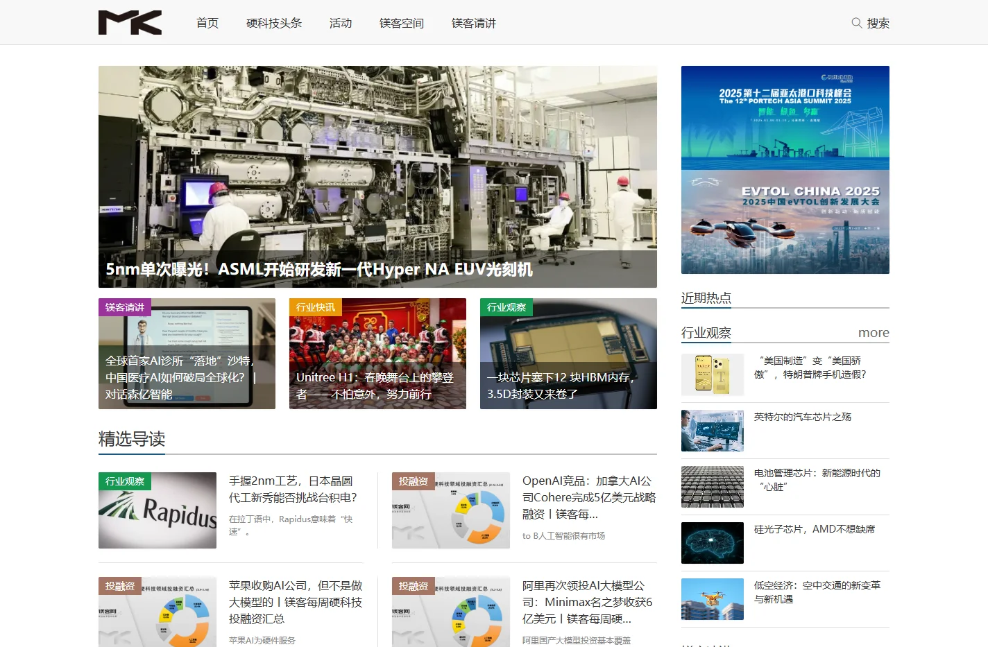Open the 12块HBM内存 3.5D封装 article card
Screen dimensions: 988x647
point(568,354)
